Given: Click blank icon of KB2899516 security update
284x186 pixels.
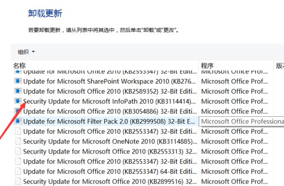Looking at the screenshot, I should click(x=18, y=181).
